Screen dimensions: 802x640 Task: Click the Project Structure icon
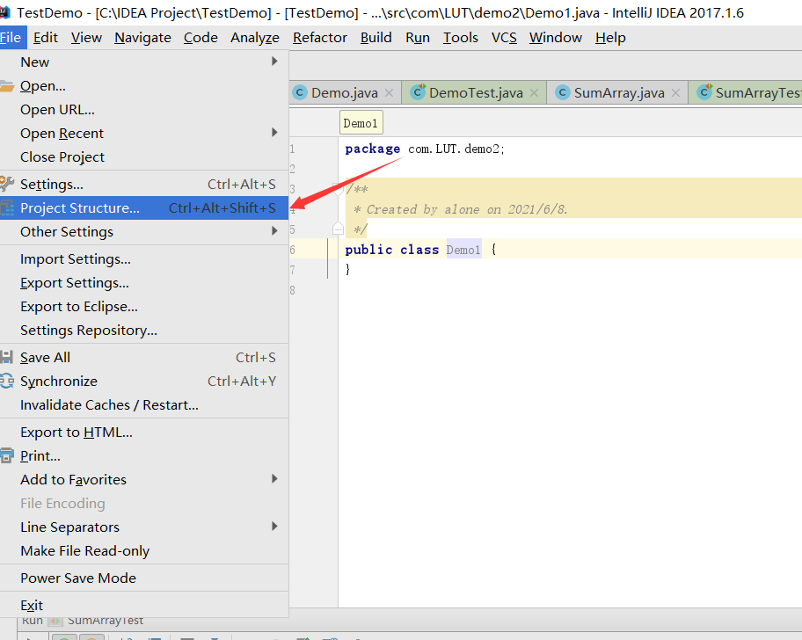pos(7,208)
